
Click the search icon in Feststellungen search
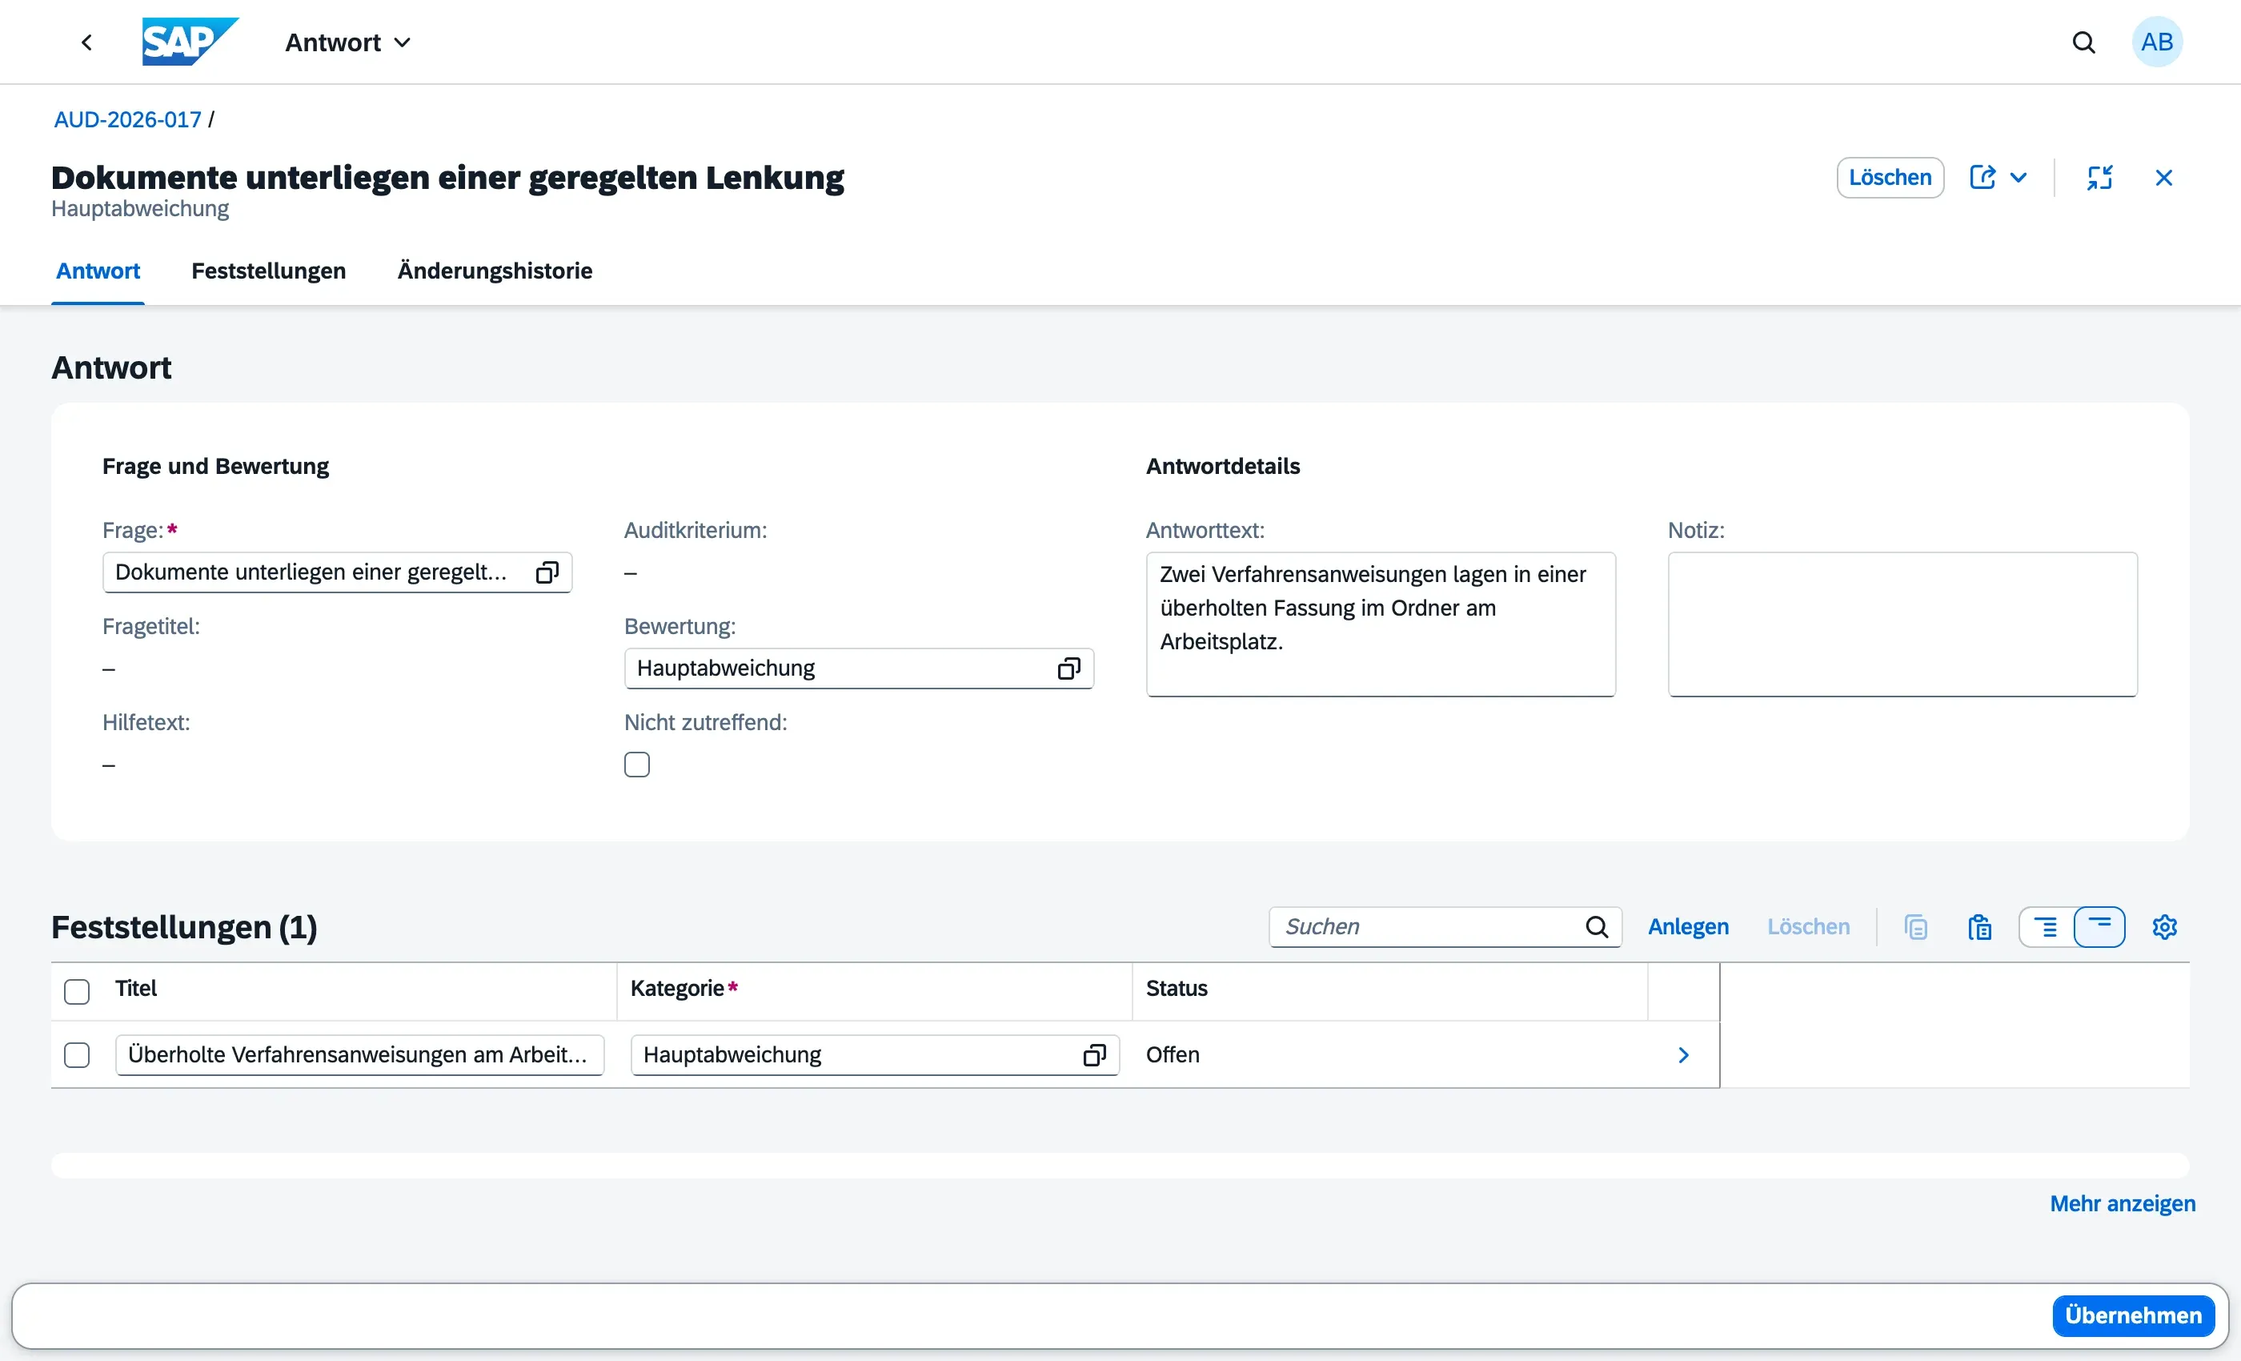1597,927
